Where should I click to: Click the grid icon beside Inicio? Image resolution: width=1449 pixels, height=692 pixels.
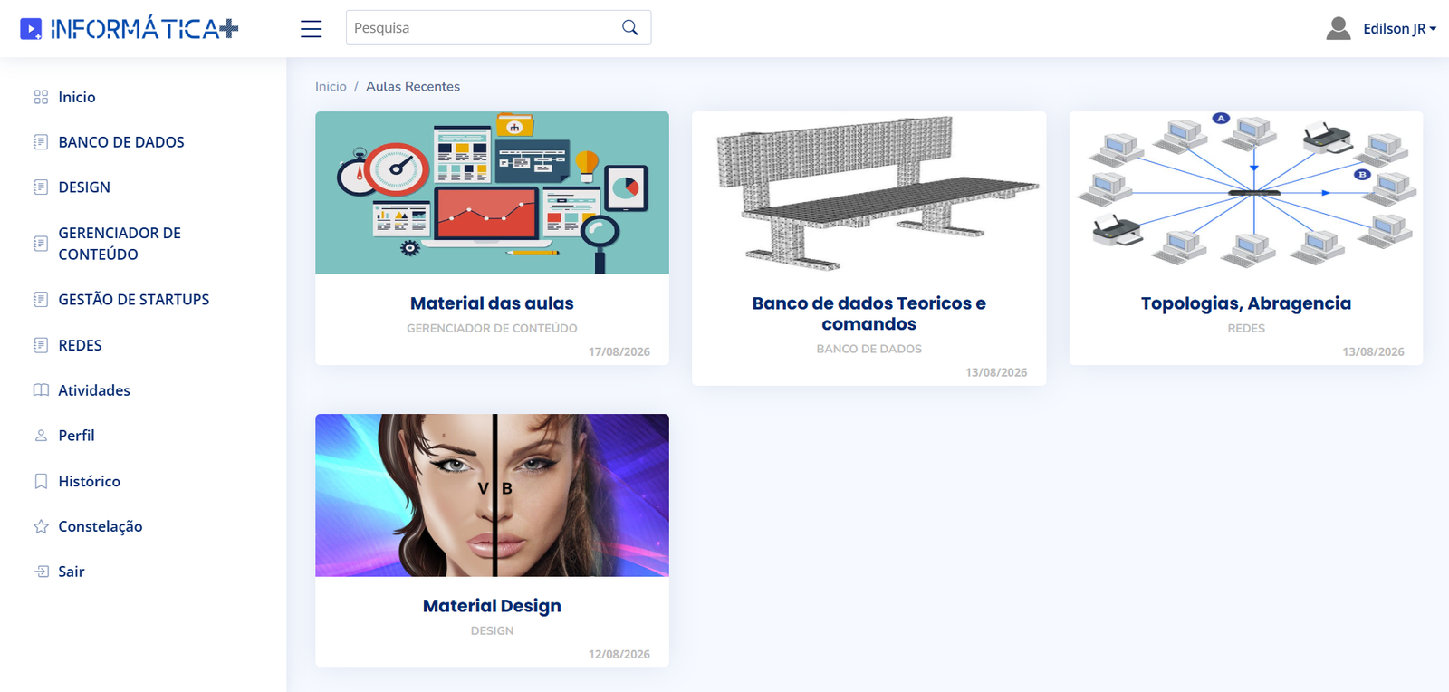point(41,97)
